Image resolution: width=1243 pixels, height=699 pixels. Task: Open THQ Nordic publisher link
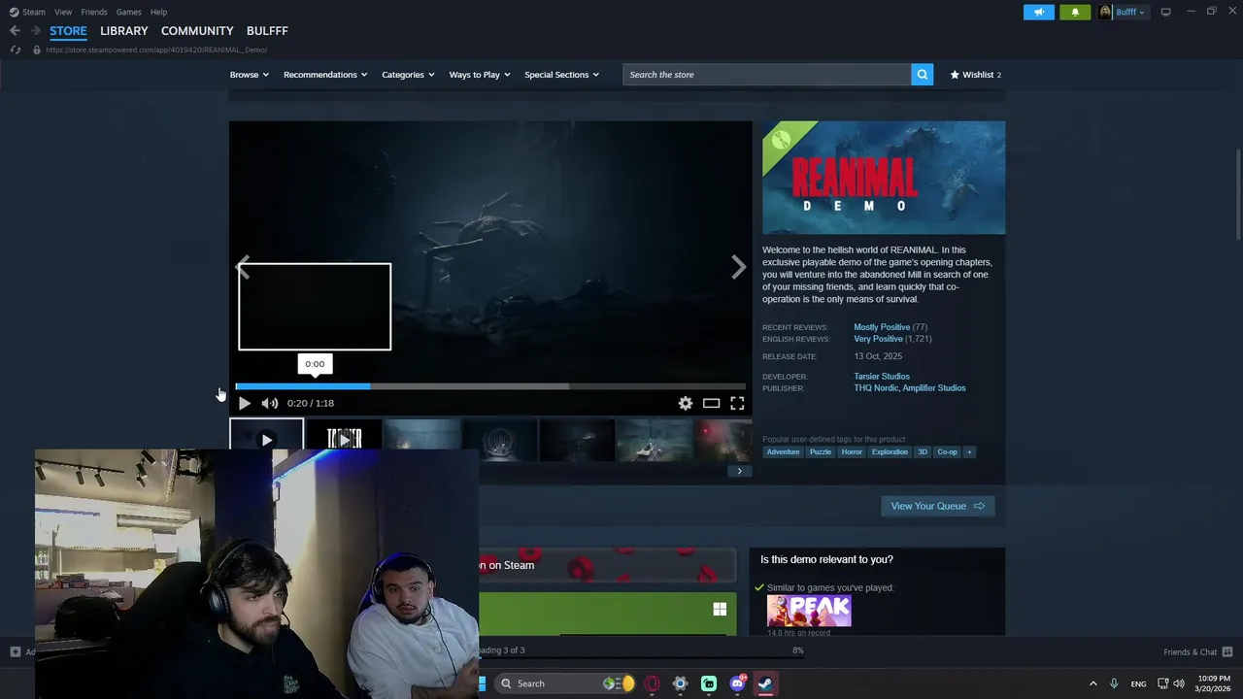click(x=876, y=388)
